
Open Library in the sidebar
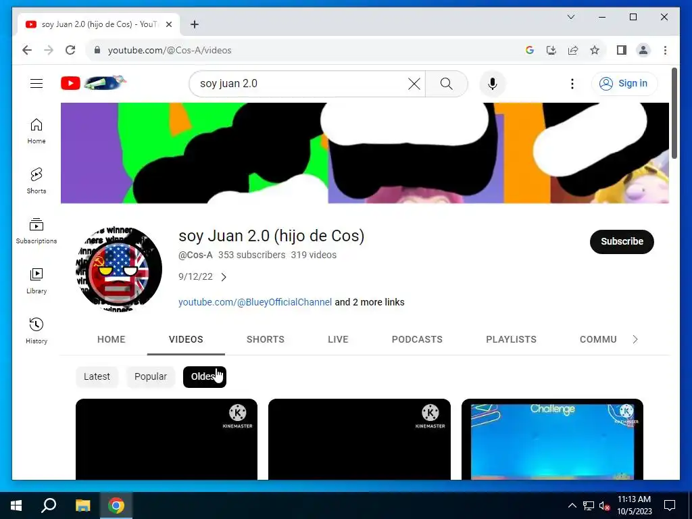pos(36,280)
